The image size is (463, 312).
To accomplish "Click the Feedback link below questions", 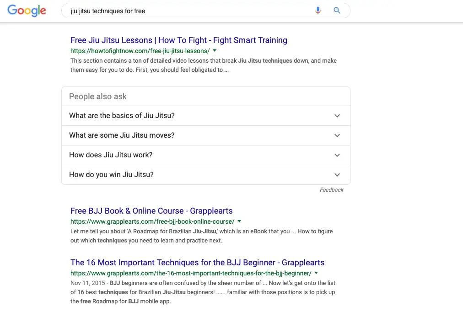I will click(331, 190).
